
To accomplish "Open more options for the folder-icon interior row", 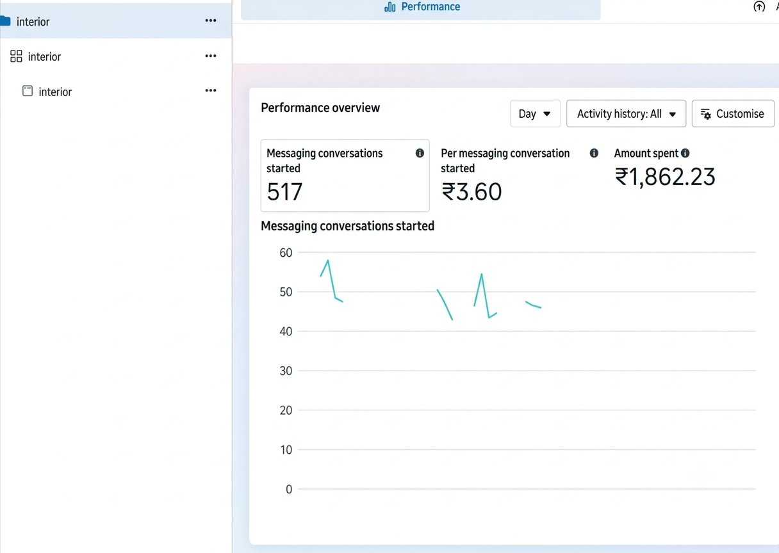I will click(211, 20).
